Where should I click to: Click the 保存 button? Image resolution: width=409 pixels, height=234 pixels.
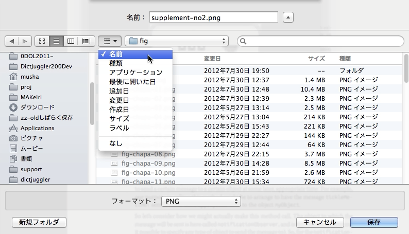pyautogui.click(x=374, y=222)
